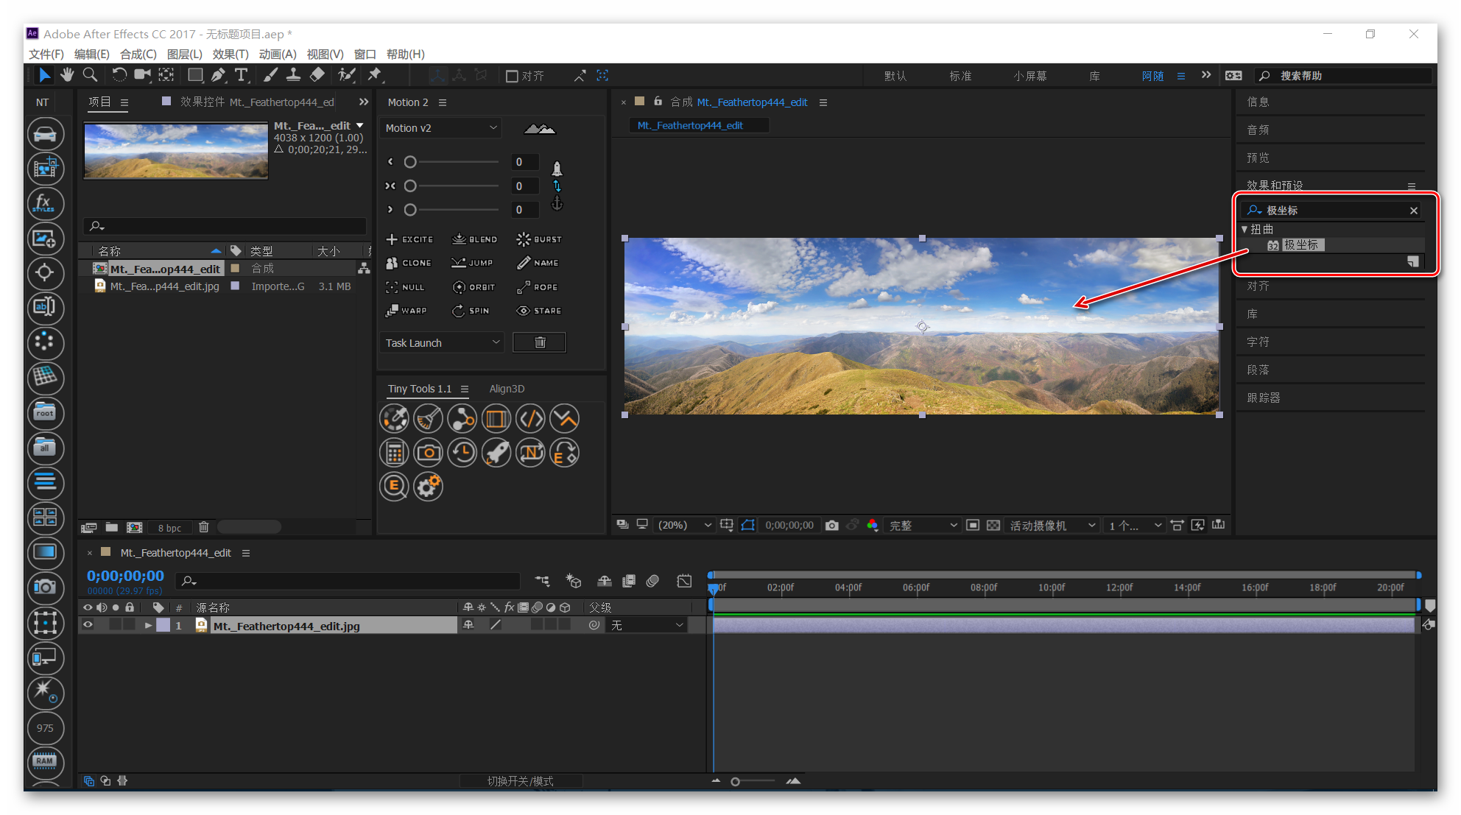The image size is (1461, 815).
Task: Open the Tiny Tools calculator icon
Action: (394, 453)
